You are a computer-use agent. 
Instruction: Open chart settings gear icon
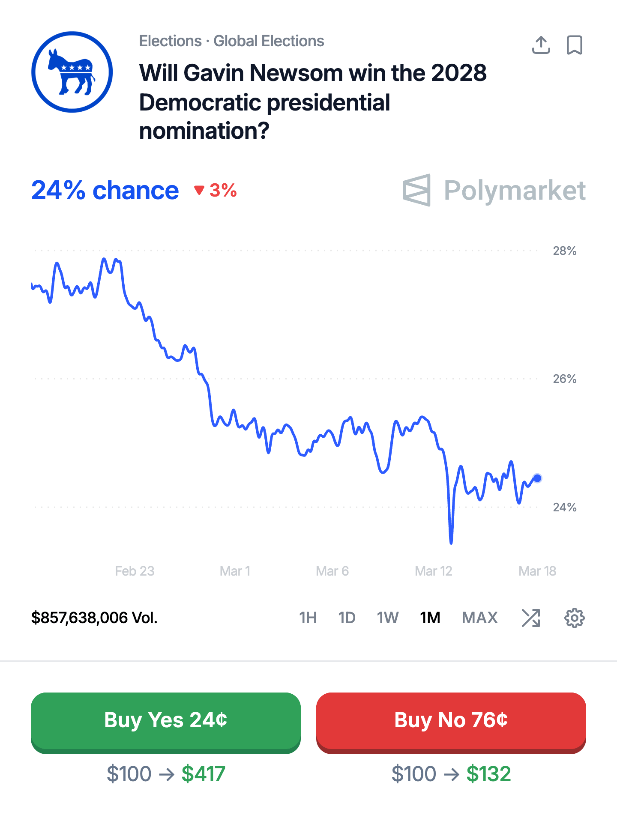(574, 618)
